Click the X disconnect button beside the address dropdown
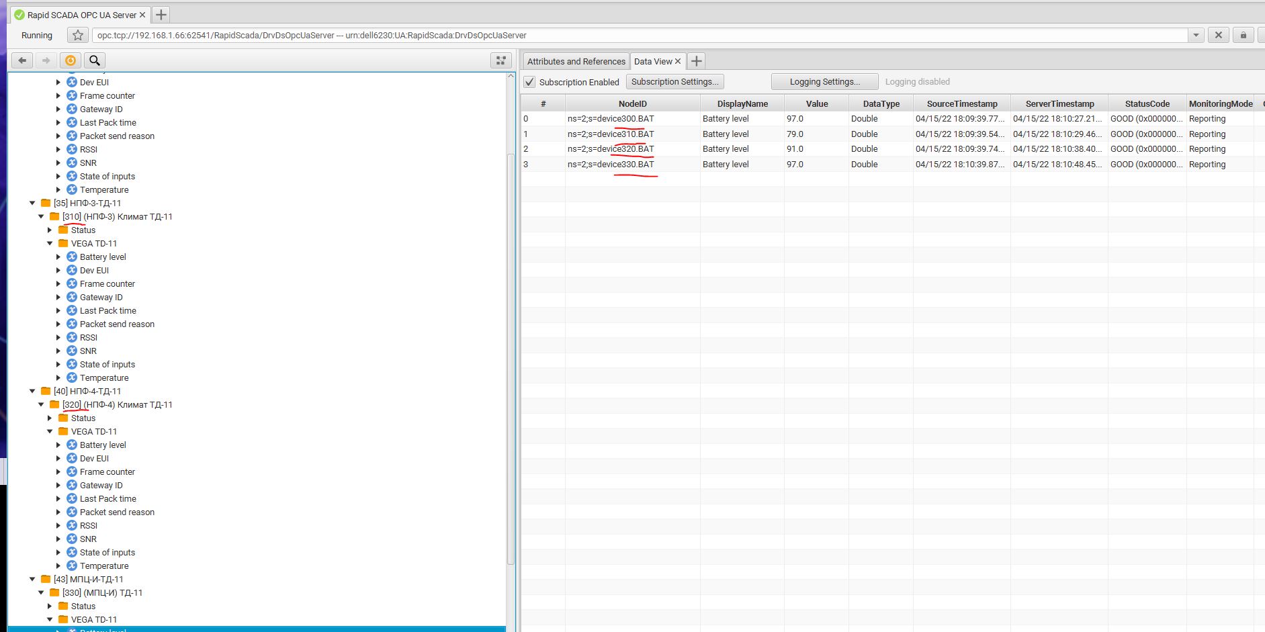Viewport: 1265px width, 632px height. click(x=1218, y=36)
